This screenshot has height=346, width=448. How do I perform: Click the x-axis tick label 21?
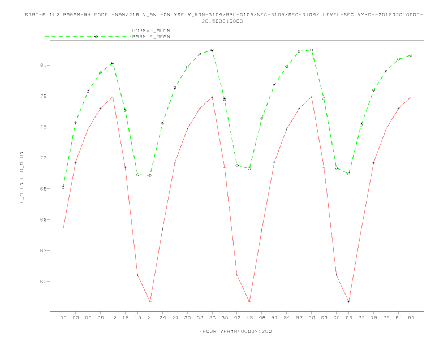click(150, 318)
